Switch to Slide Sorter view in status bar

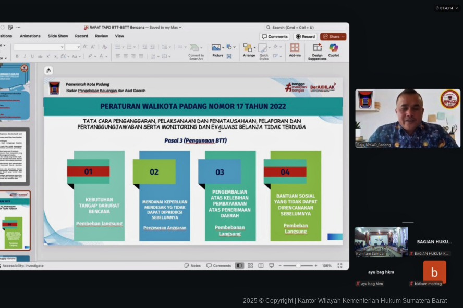click(x=250, y=266)
